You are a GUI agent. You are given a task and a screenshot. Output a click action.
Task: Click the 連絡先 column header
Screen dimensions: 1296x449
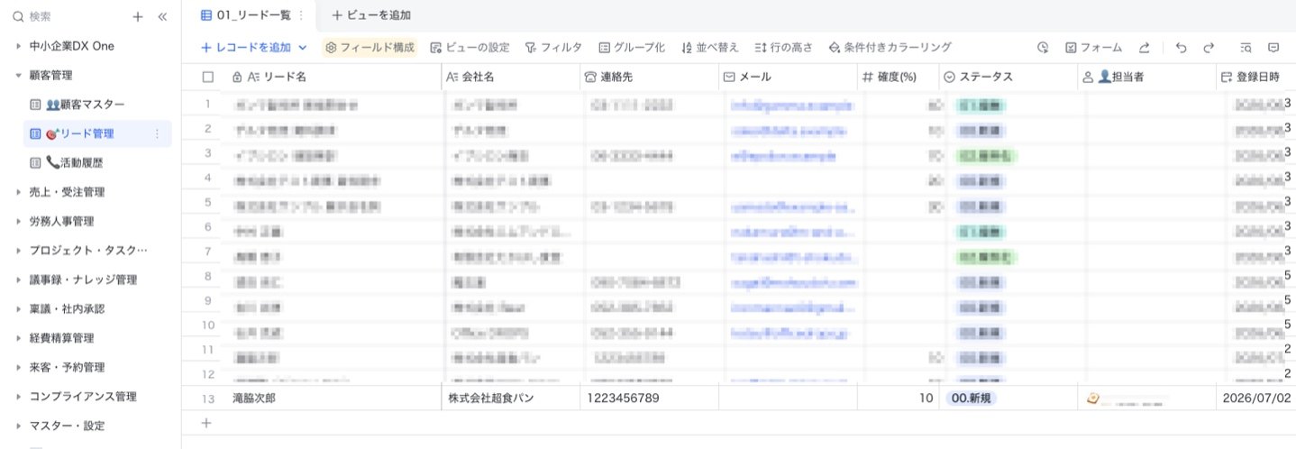[649, 78]
